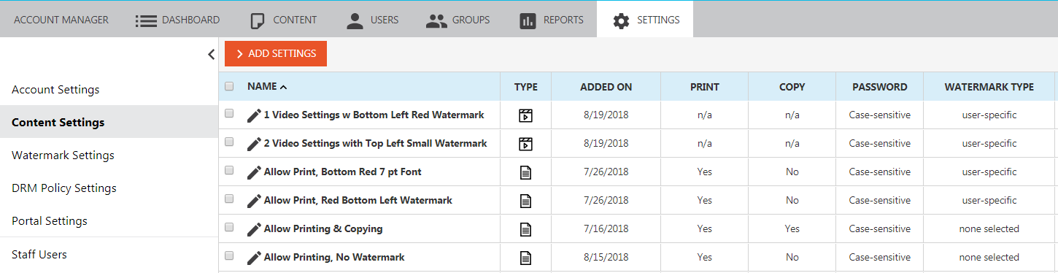Click the Content note icon
This screenshot has width=1058, height=273.
tap(257, 20)
